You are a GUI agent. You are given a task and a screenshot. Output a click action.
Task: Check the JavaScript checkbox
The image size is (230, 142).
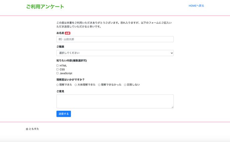[57, 73]
